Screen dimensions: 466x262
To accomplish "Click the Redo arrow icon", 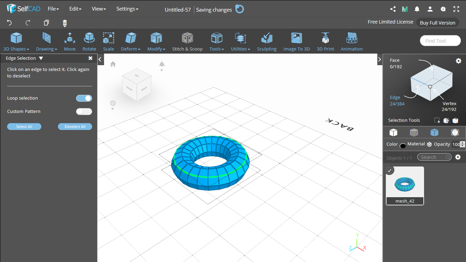I will tap(28, 23).
